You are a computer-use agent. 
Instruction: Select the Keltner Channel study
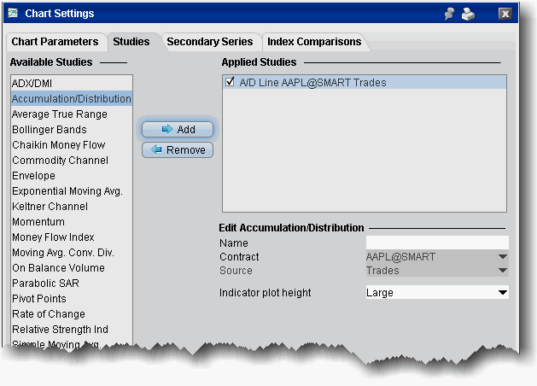[x=50, y=207]
